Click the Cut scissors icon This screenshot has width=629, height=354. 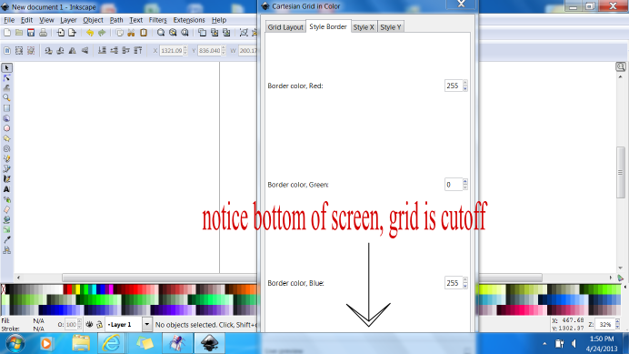tap(131, 33)
